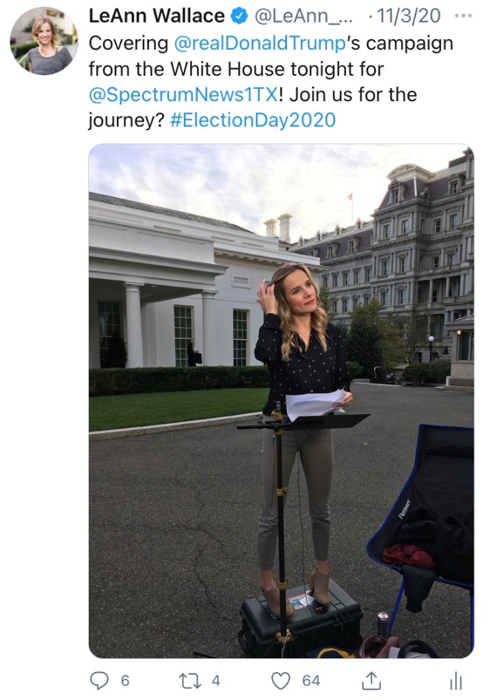Click the reply count of 6
This screenshot has height=700, width=497.
(124, 680)
